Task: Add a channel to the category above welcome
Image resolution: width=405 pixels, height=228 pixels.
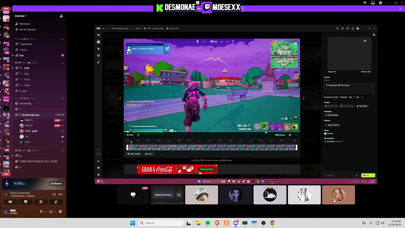Action: (62, 39)
